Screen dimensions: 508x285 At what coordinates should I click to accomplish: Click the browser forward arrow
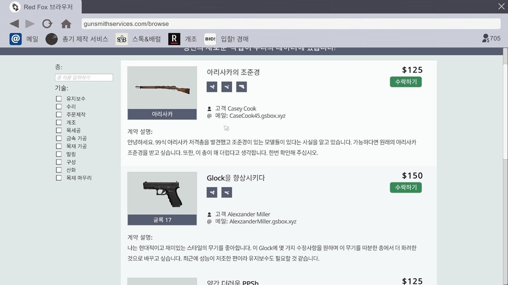pyautogui.click(x=30, y=24)
